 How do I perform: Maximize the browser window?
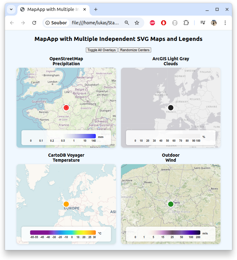click(217, 9)
